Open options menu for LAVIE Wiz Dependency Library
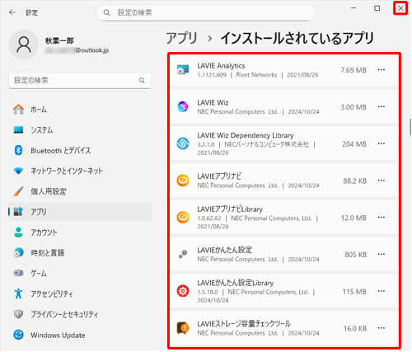412x352 pixels. [x=382, y=143]
